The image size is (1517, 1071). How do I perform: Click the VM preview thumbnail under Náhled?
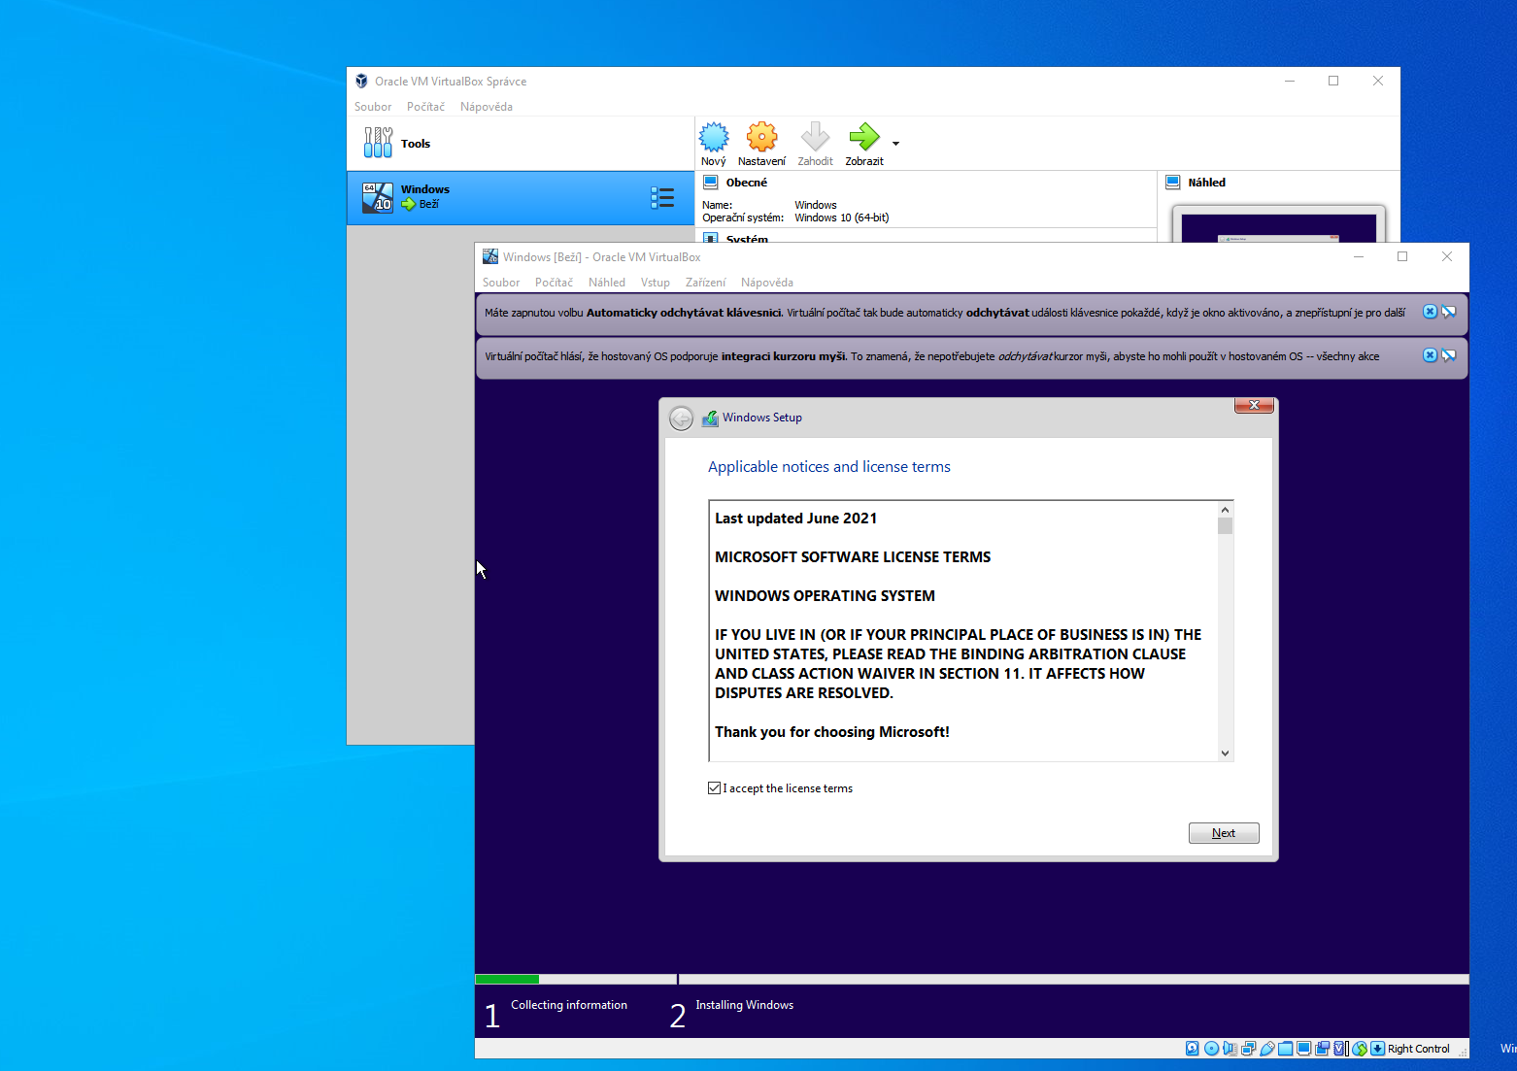pyautogui.click(x=1278, y=226)
